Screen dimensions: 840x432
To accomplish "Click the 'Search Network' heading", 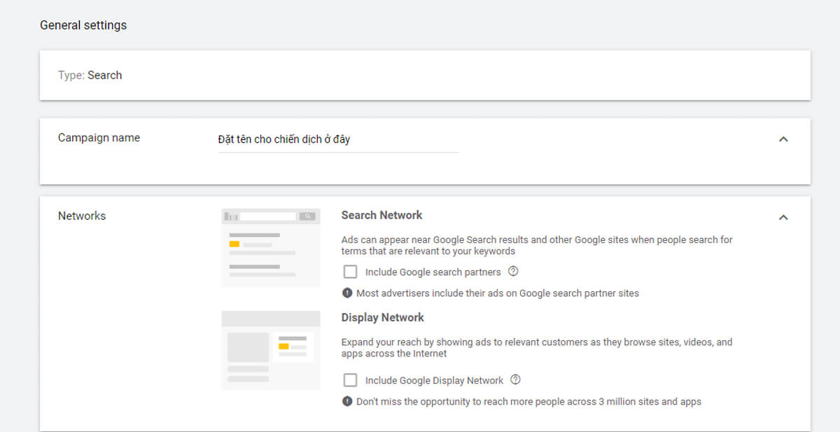I will pyautogui.click(x=381, y=216).
